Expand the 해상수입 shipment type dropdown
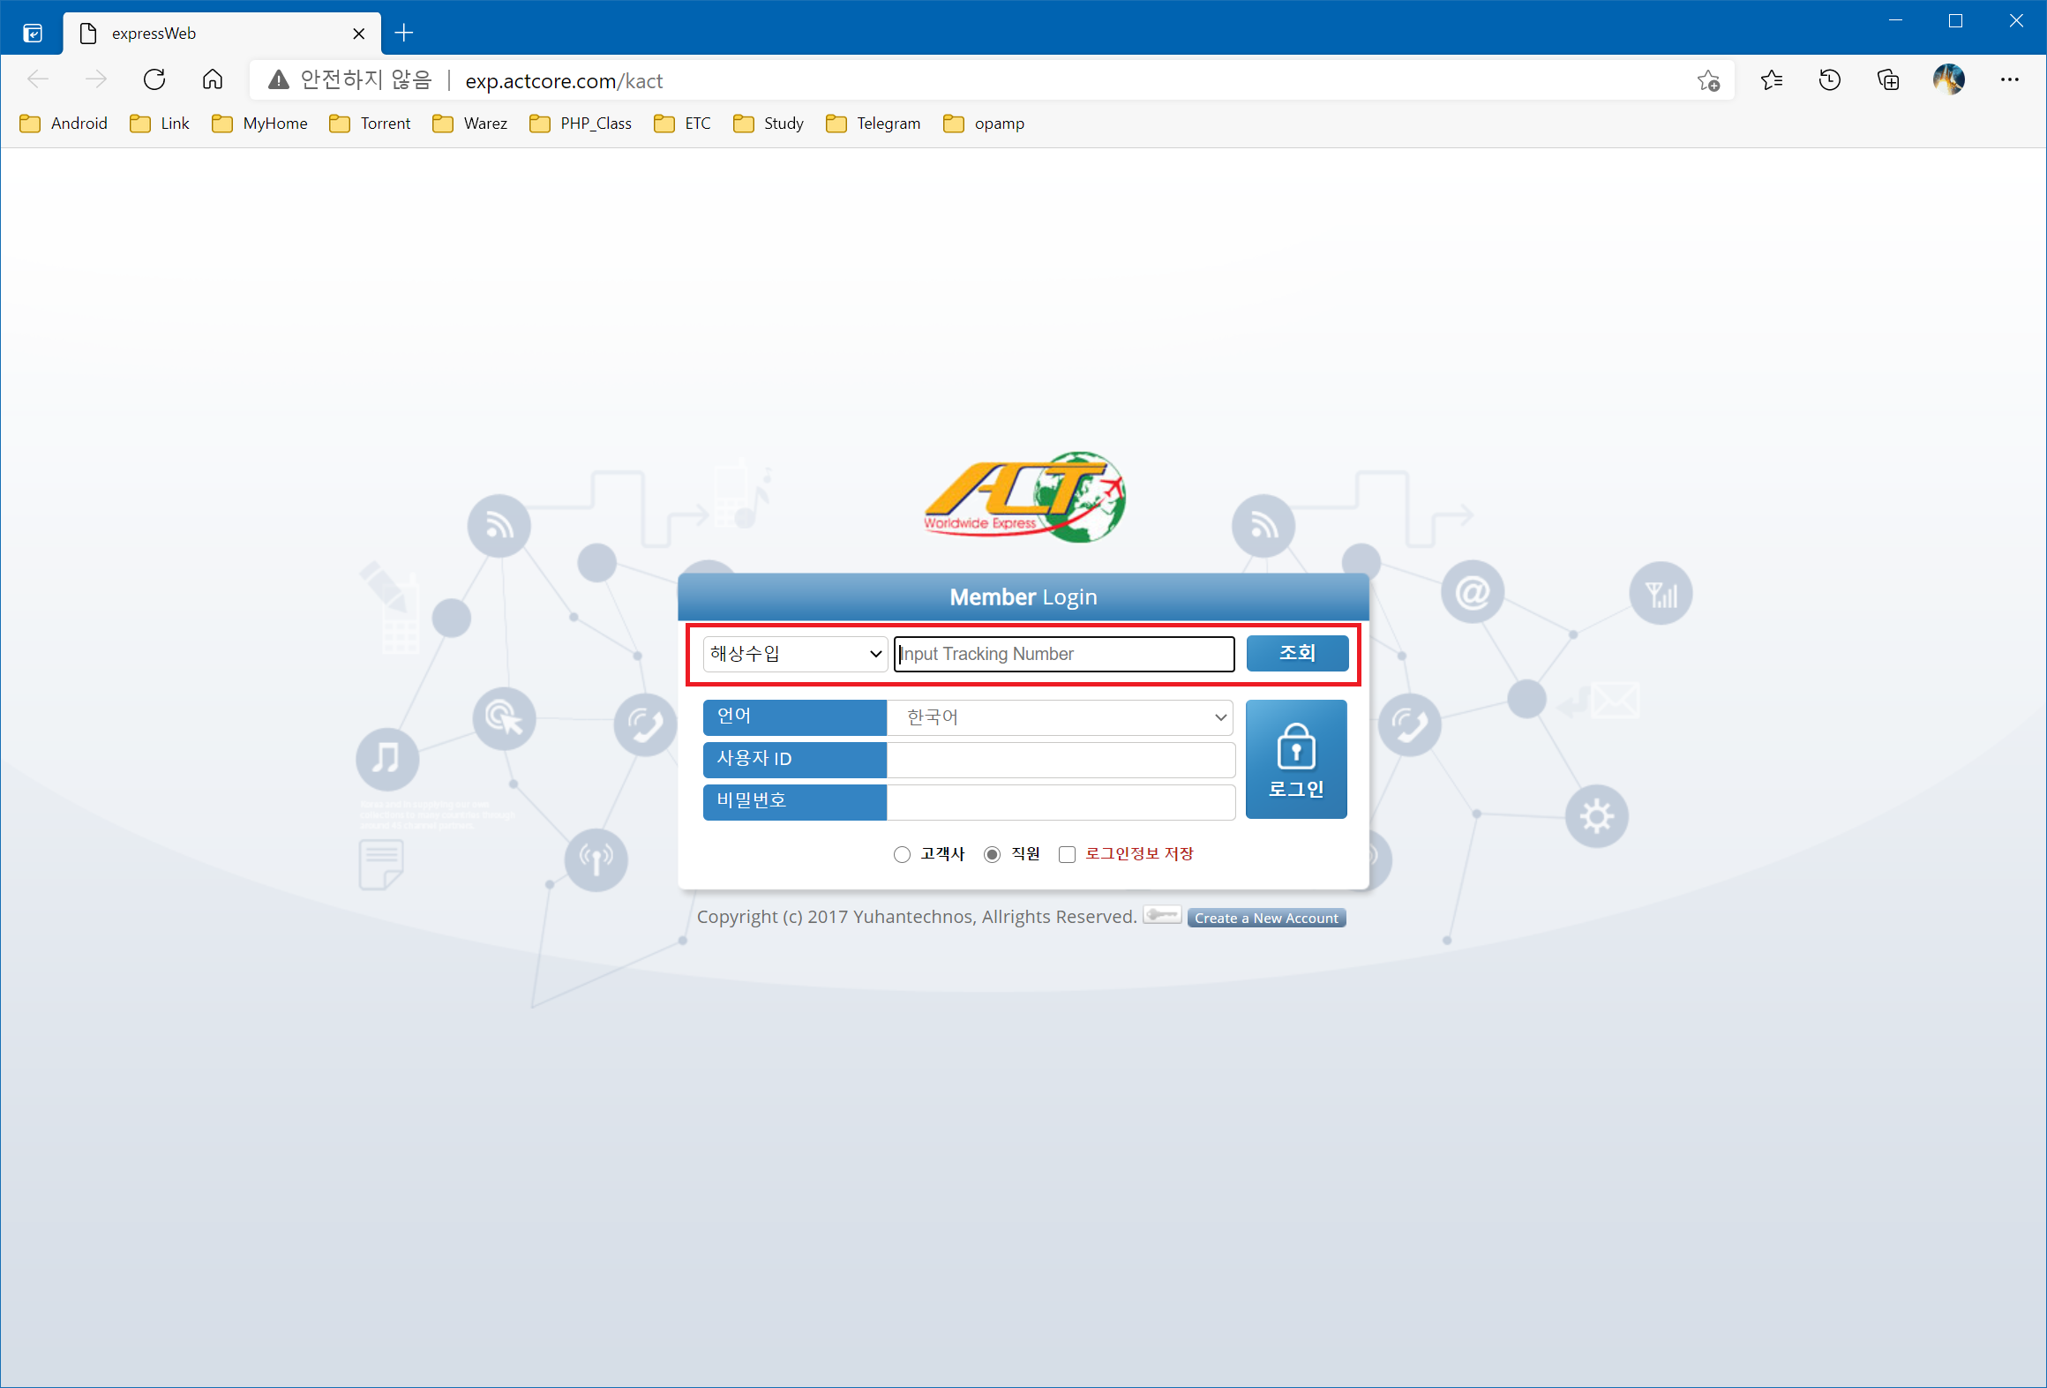The height and width of the screenshot is (1388, 2047). 795,654
